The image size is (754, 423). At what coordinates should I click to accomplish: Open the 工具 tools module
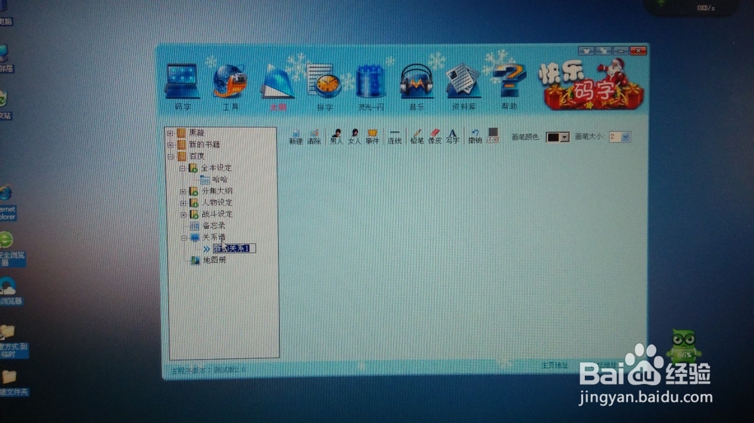pos(230,87)
